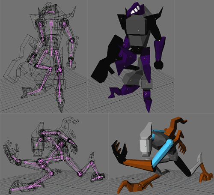Click the pink spine bone in wireframe robot
The image size is (214, 195).
[x=51, y=37]
